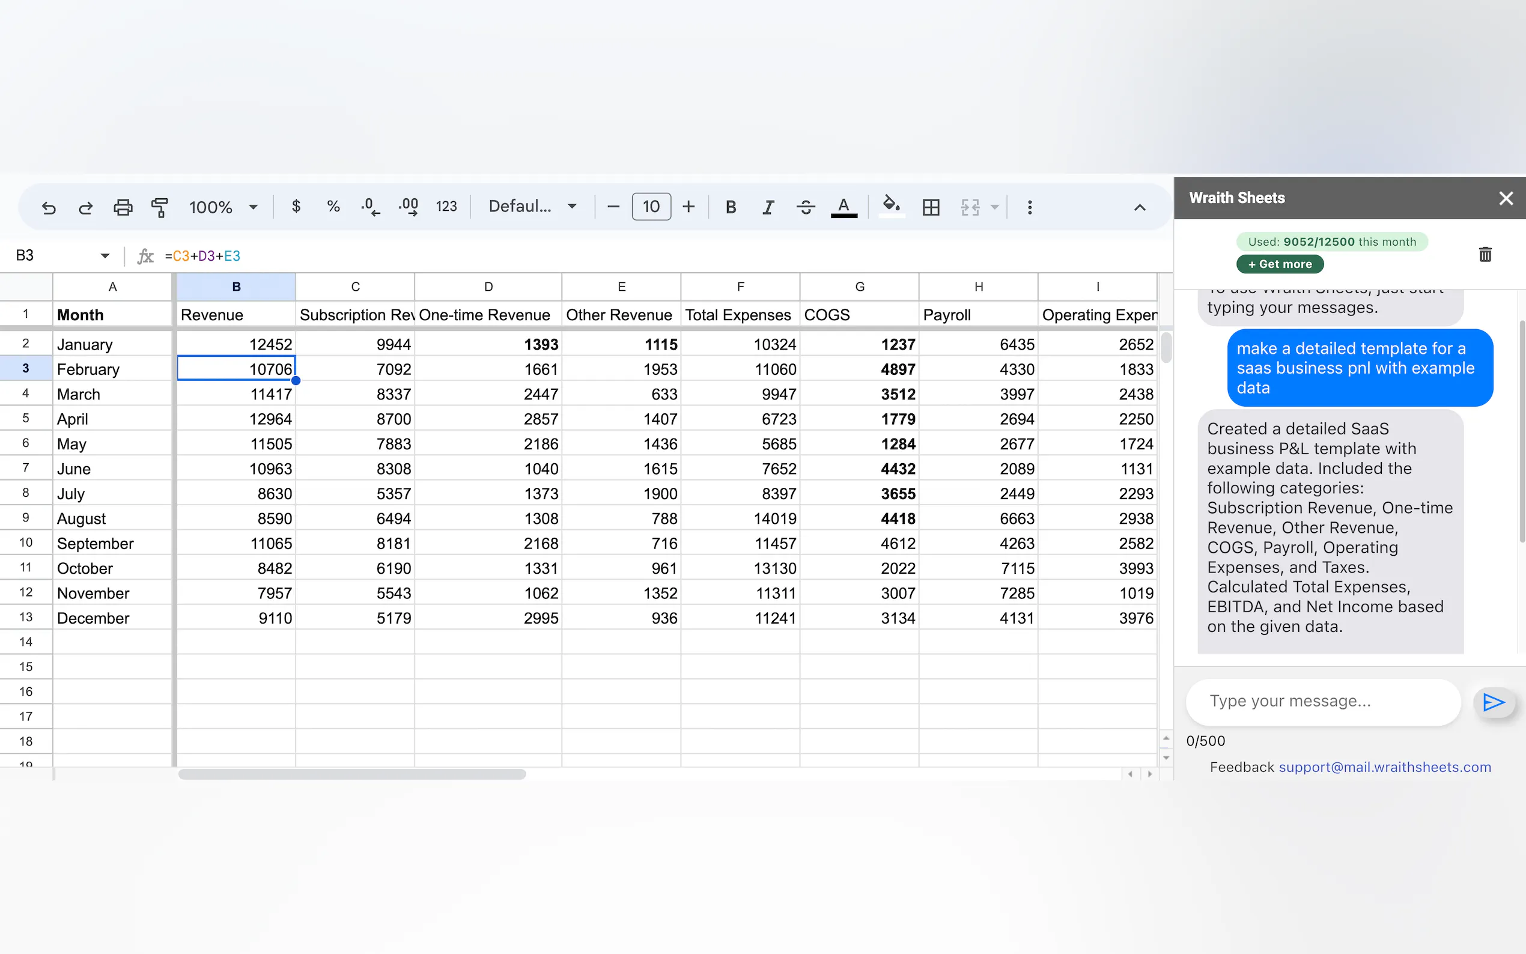Click the Redo arrow icon
The width and height of the screenshot is (1526, 954).
click(x=85, y=207)
